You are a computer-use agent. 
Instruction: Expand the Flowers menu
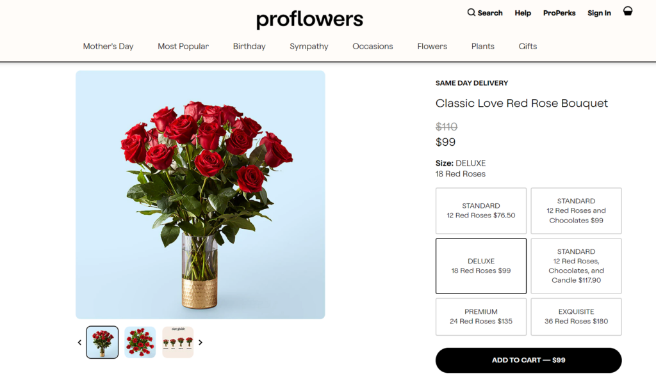pyautogui.click(x=432, y=47)
